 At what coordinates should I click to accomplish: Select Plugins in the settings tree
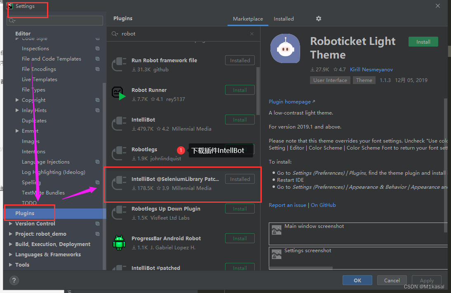point(55,213)
